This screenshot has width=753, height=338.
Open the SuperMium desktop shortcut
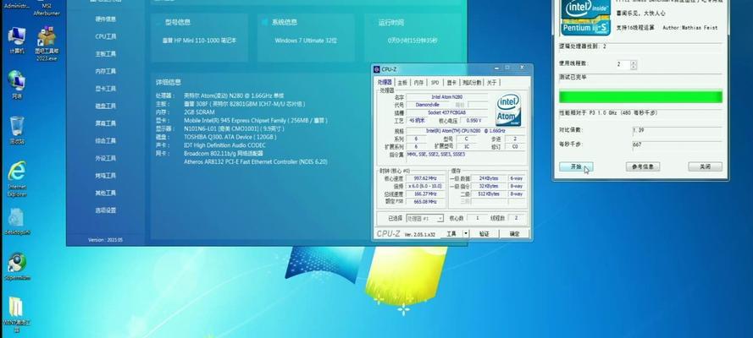tap(17, 267)
